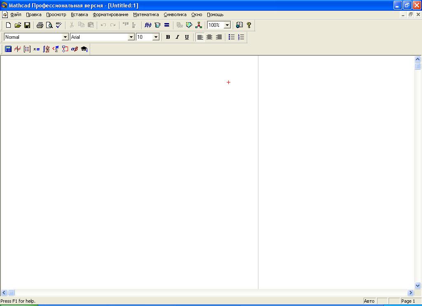Screen dimensions: 422x306
Task: Open the Просмотр menu
Action: [x=56, y=14]
